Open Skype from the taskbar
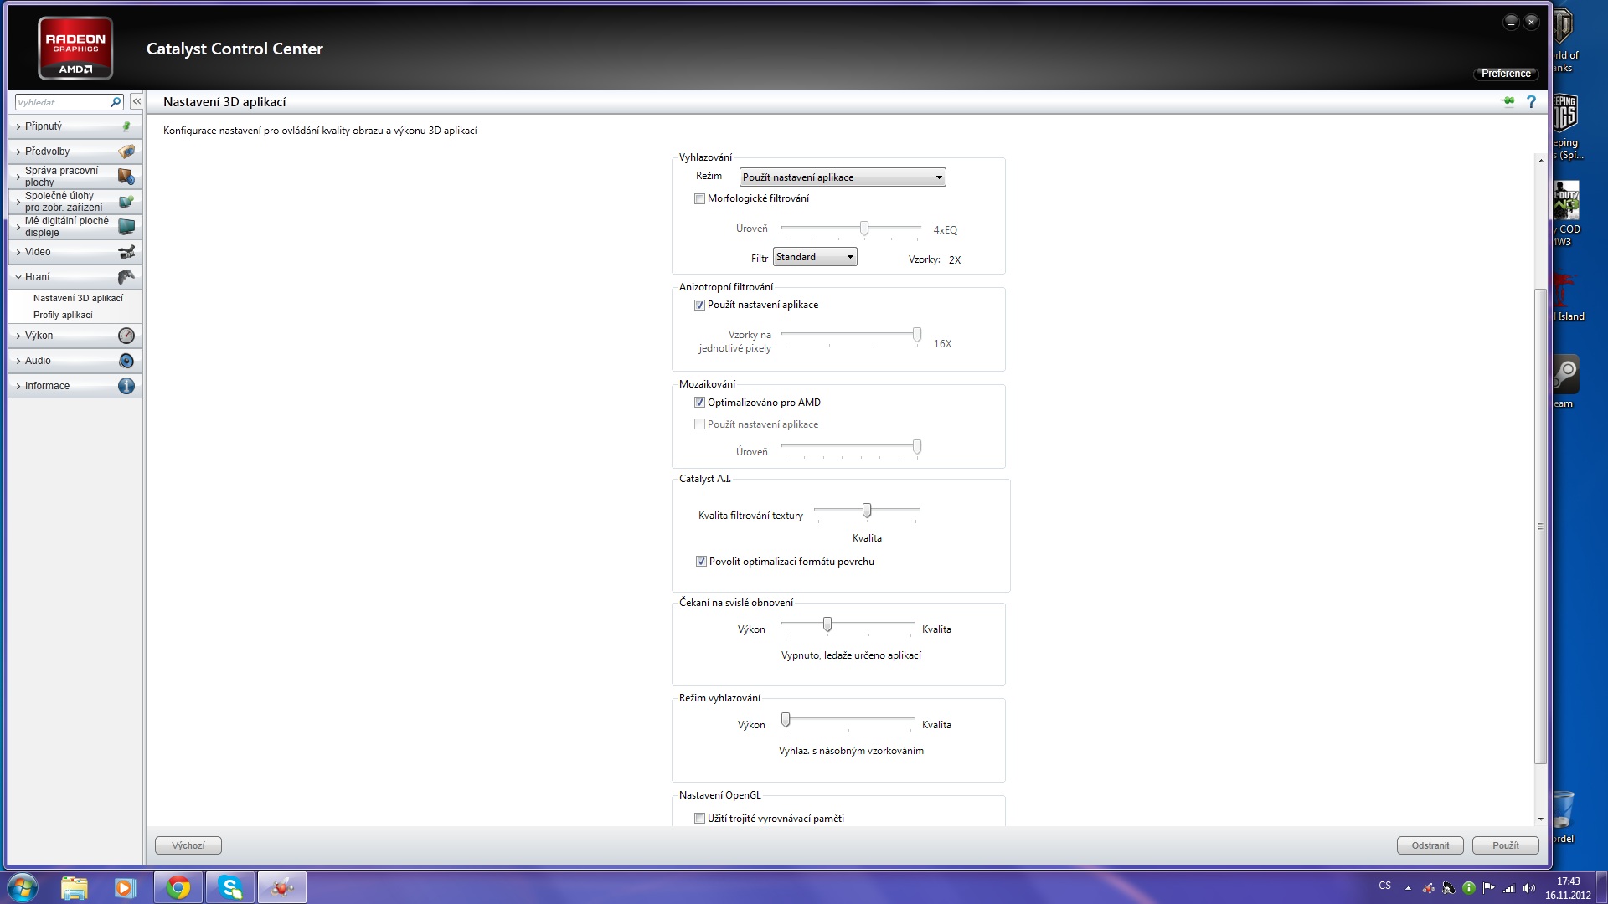 click(x=230, y=887)
